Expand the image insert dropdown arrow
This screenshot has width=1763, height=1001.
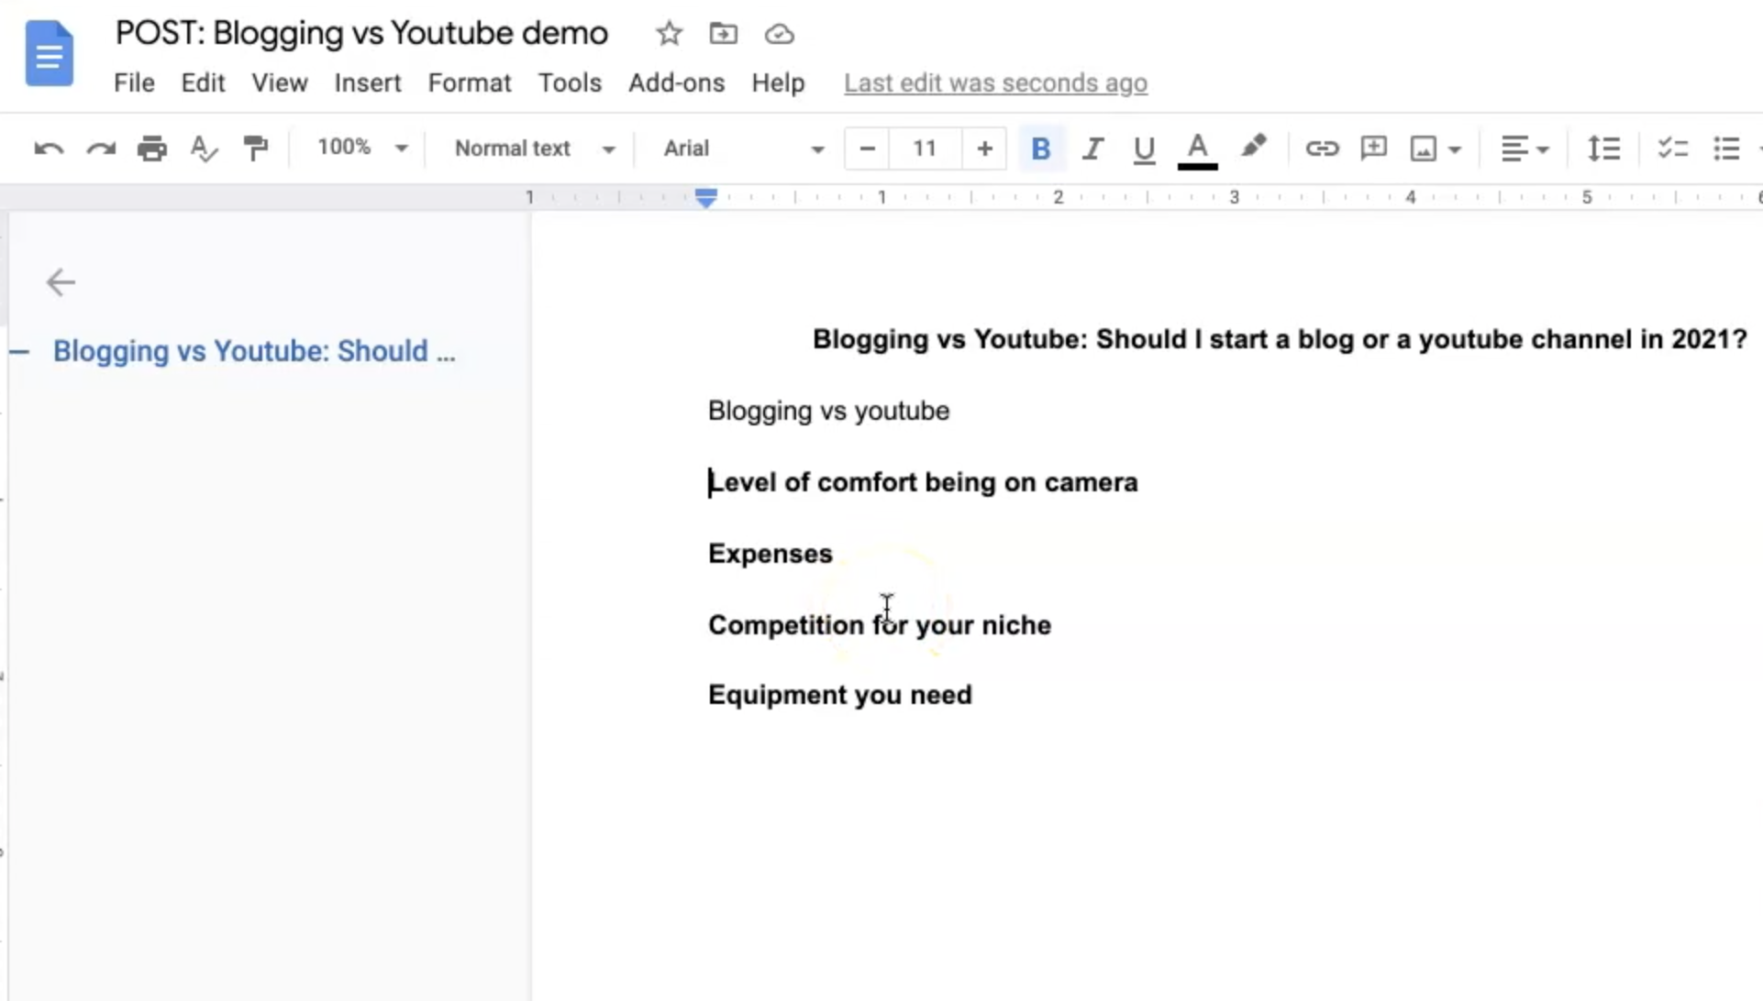pyautogui.click(x=1455, y=149)
